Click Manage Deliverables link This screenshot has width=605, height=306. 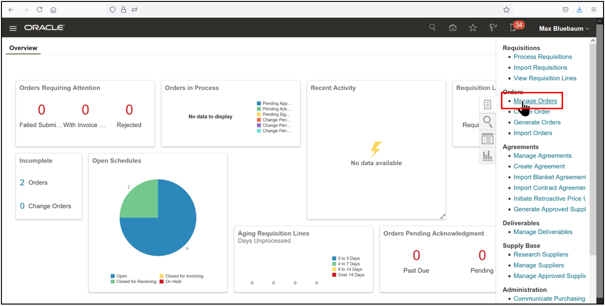(x=542, y=231)
